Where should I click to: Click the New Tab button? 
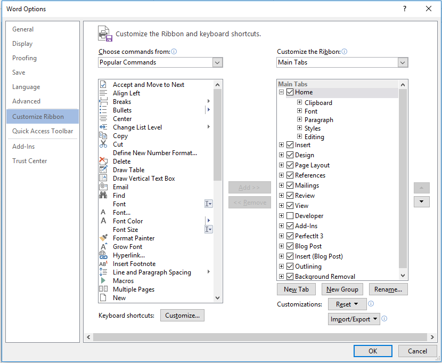[296, 289]
